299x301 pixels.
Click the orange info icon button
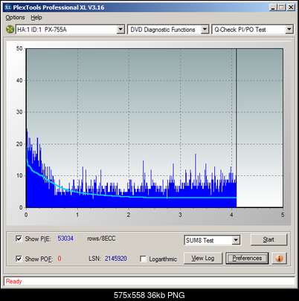[x=279, y=259]
